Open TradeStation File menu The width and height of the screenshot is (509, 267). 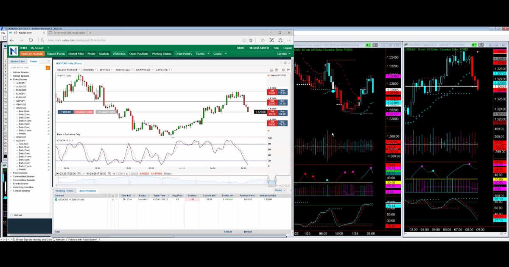pyautogui.click(x=3, y=32)
